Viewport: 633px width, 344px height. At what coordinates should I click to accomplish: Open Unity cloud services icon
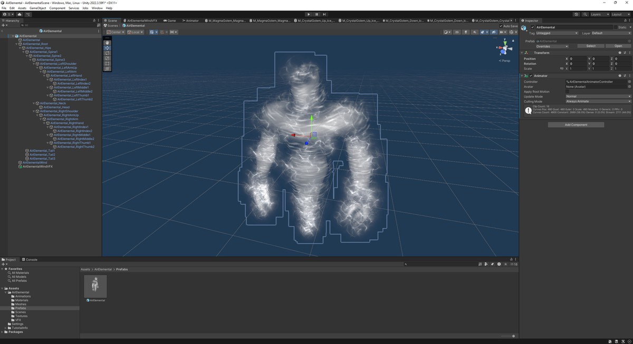(20, 14)
